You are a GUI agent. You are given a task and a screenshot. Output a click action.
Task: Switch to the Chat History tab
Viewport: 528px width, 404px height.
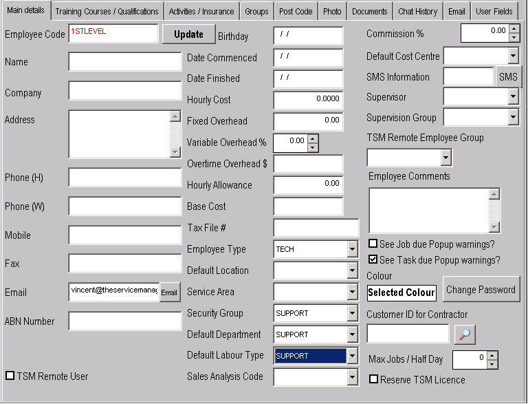pyautogui.click(x=417, y=12)
